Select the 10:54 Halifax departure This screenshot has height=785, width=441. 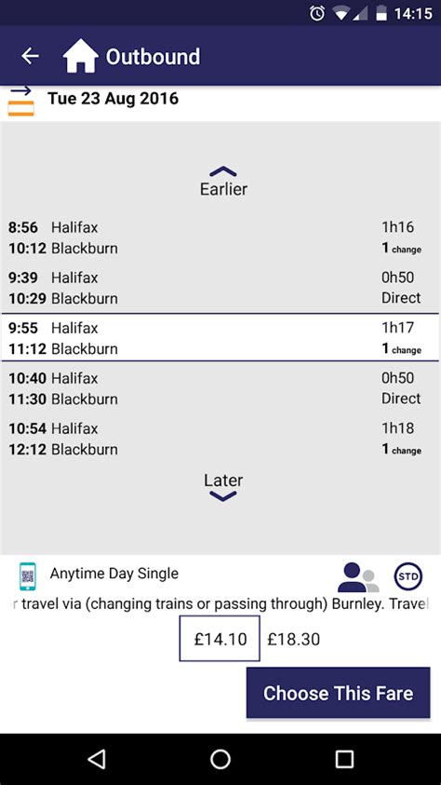coord(220,439)
